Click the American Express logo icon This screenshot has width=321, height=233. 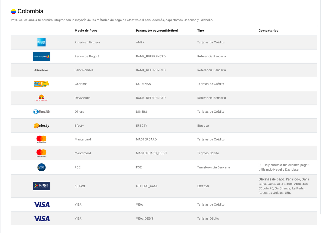[x=41, y=43]
